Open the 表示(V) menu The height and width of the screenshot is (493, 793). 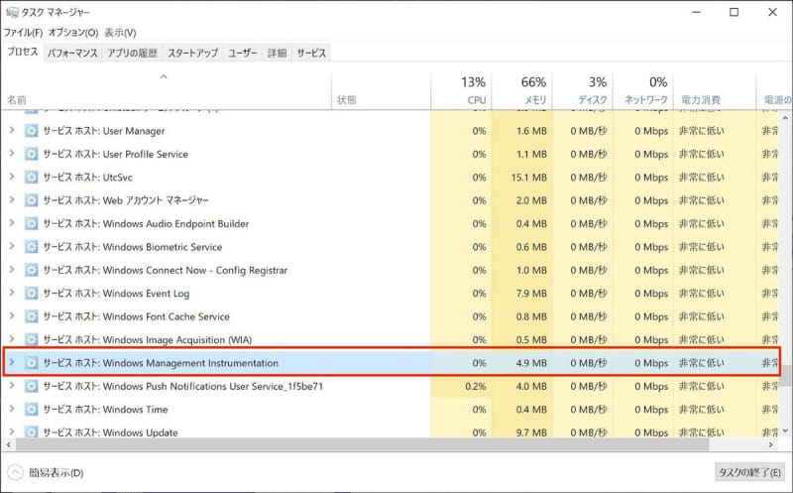(120, 33)
